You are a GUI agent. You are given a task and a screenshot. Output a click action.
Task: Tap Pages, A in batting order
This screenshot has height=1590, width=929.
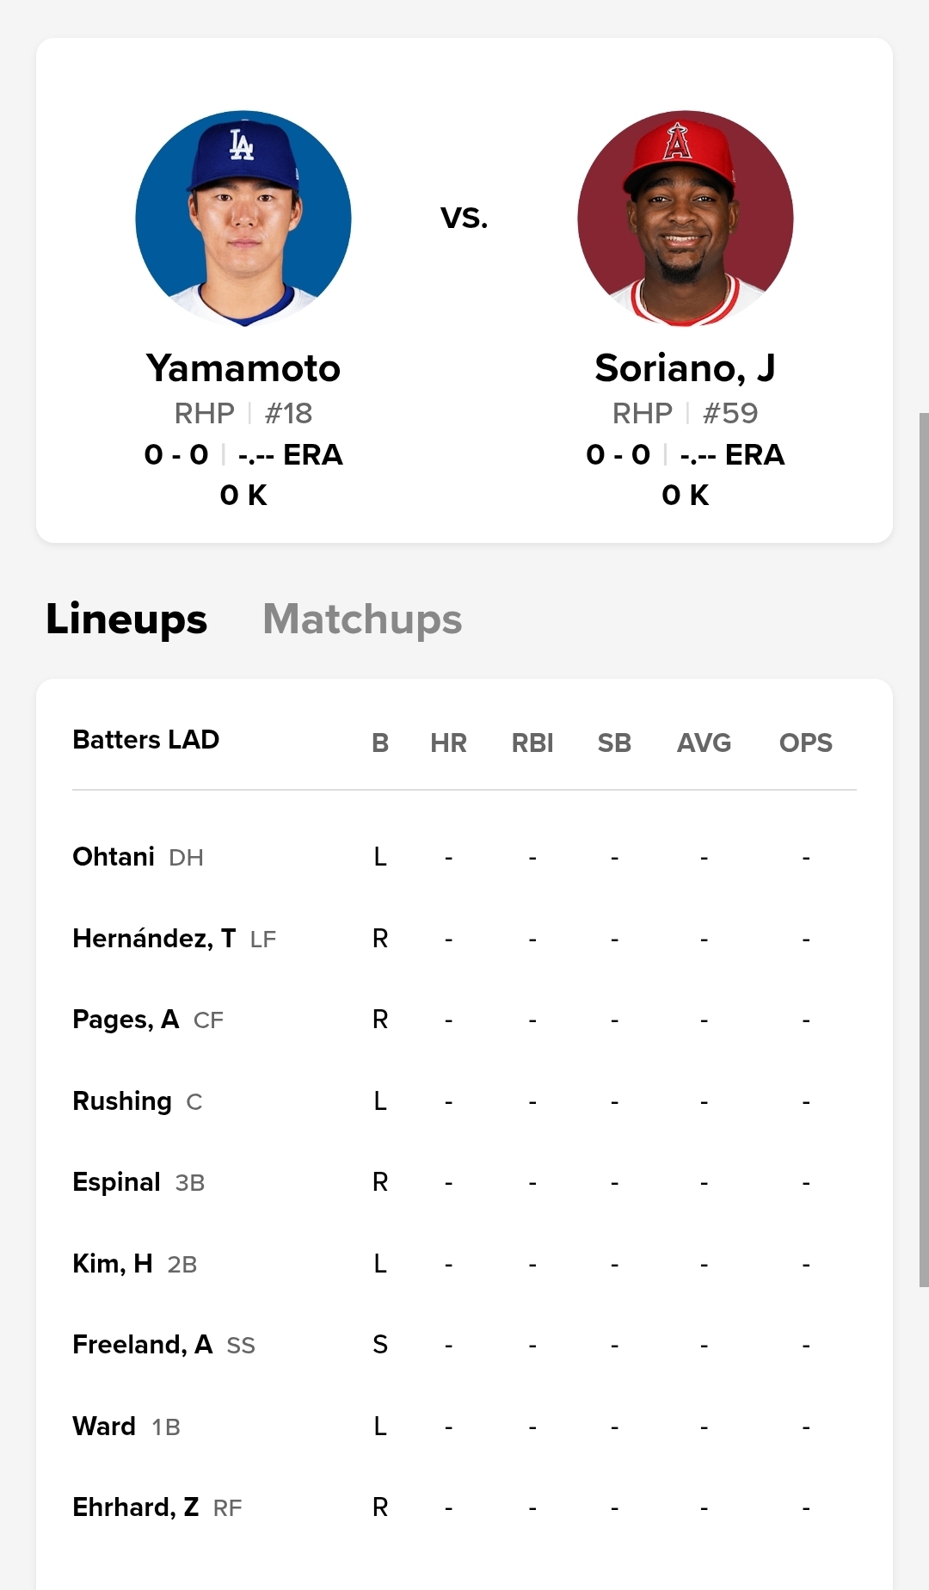[126, 1020]
